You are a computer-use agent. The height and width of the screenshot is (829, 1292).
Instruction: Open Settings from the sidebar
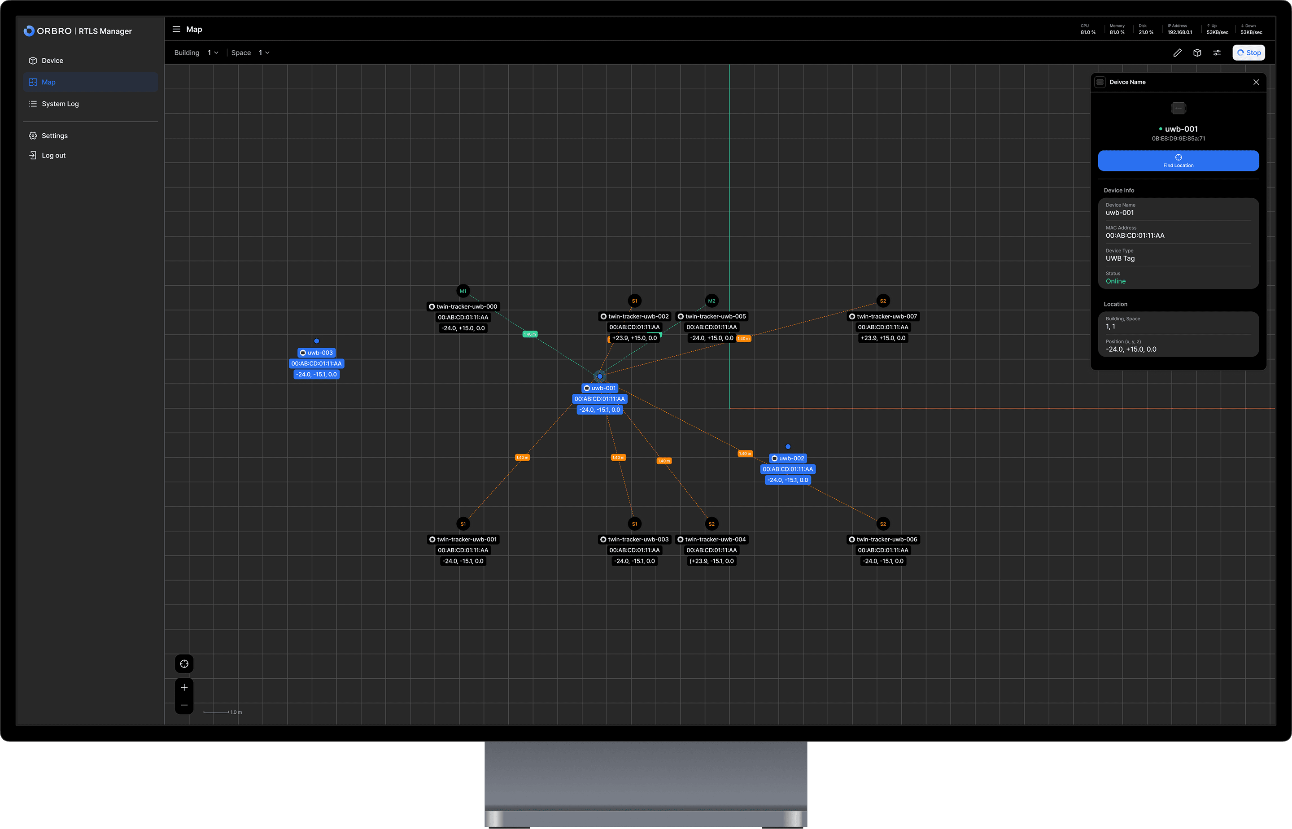point(54,135)
